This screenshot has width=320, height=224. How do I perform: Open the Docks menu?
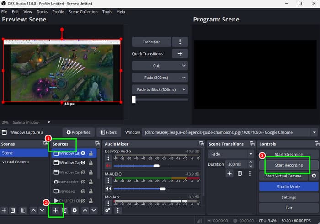[42, 12]
